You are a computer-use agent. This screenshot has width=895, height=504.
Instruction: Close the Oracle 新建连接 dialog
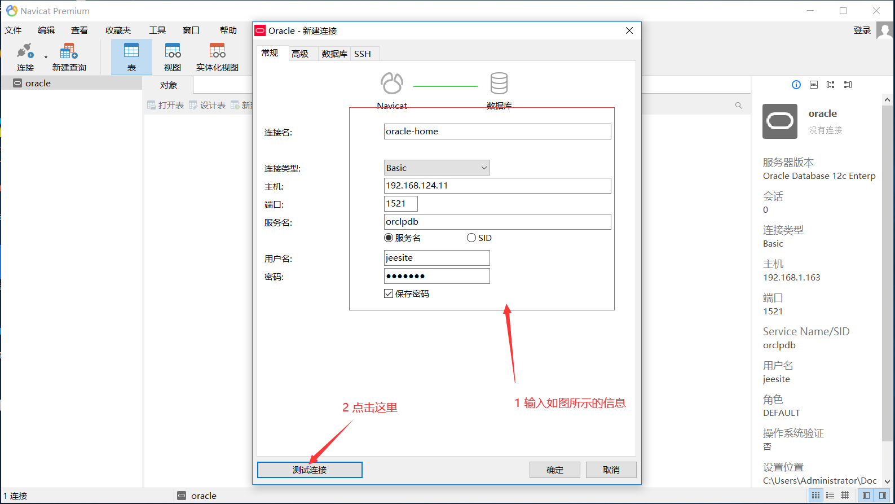pyautogui.click(x=629, y=30)
